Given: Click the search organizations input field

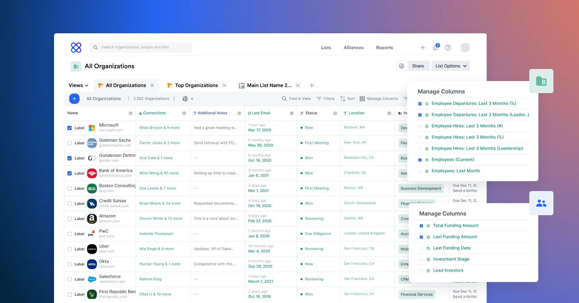Looking at the screenshot, I should point(141,47).
